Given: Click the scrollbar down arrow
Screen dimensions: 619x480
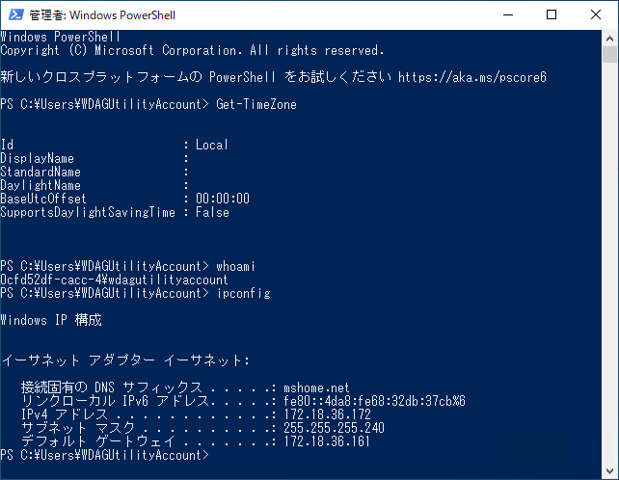Looking at the screenshot, I should (x=609, y=471).
